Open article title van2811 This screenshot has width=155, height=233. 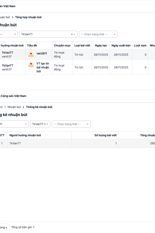42,53
